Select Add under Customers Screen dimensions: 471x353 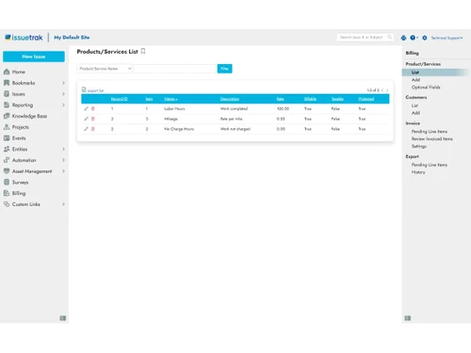click(x=415, y=113)
